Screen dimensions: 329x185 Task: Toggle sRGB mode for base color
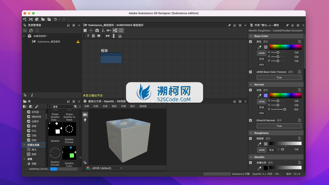tap(262, 53)
